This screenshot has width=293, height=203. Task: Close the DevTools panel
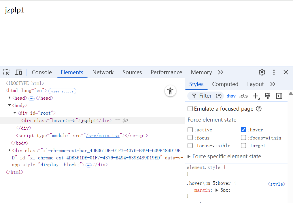[286, 72]
